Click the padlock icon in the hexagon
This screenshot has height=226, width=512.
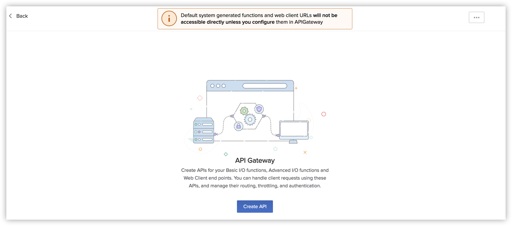[239, 126]
